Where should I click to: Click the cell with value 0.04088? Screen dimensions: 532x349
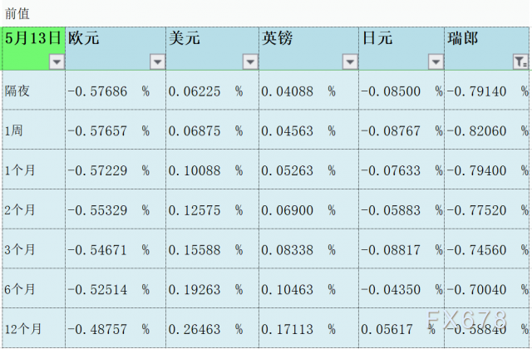308,91
